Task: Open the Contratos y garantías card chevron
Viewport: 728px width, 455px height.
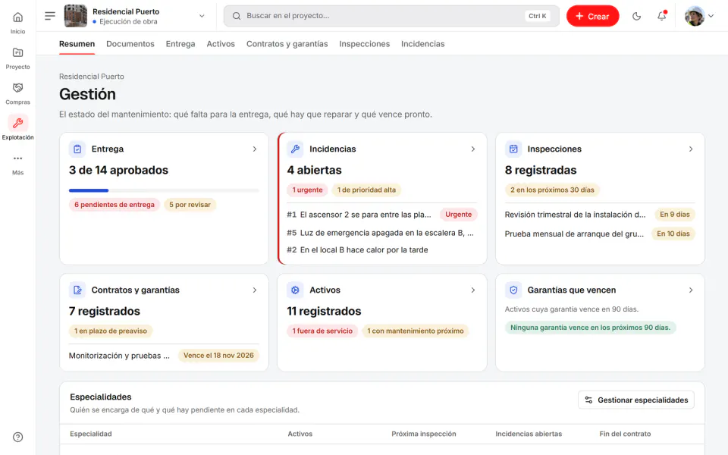Action: [255, 290]
